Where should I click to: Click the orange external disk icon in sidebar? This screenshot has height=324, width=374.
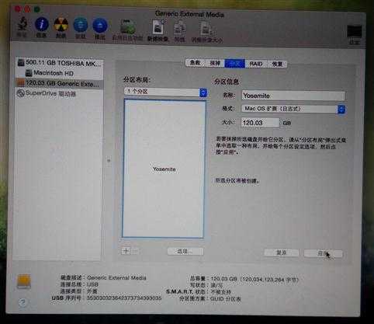[x=20, y=83]
